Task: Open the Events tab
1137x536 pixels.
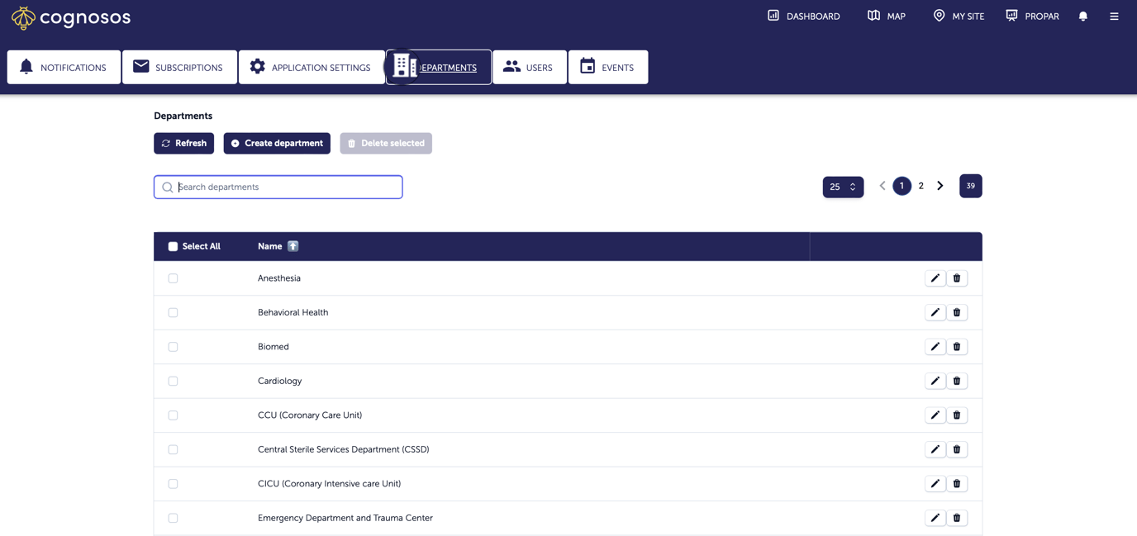Action: coord(608,67)
